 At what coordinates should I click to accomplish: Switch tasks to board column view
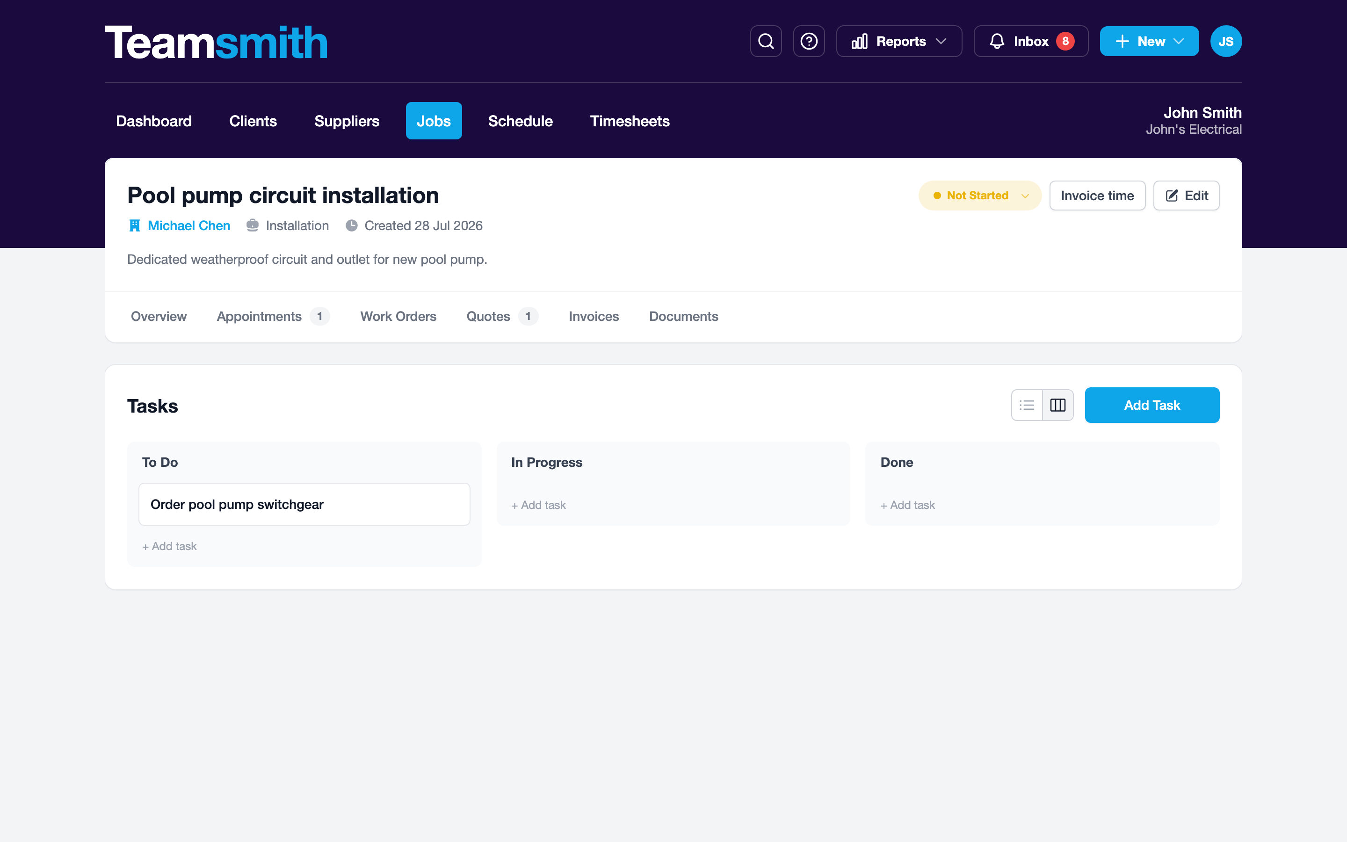pyautogui.click(x=1057, y=405)
